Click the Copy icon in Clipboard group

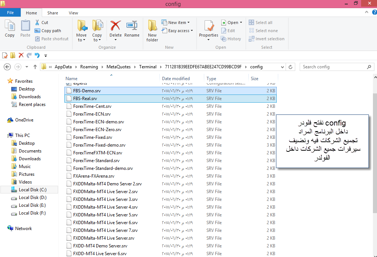tap(10, 27)
